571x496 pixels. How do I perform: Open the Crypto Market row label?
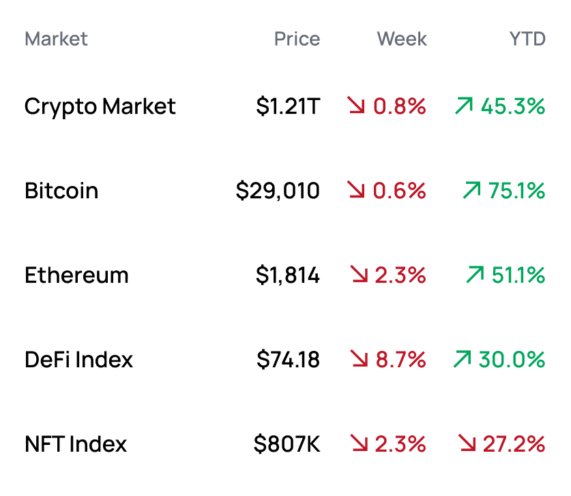[100, 106]
